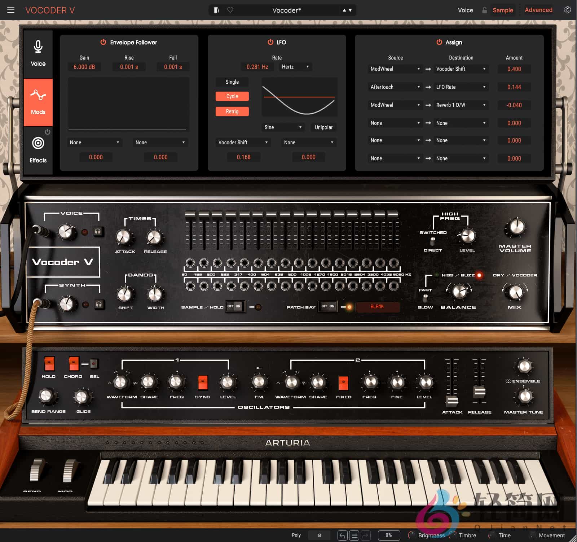This screenshot has height=542, width=577.
Task: Click the Sample mode button
Action: pyautogui.click(x=502, y=10)
